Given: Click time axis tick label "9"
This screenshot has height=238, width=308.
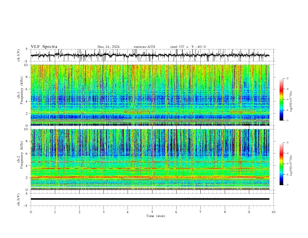Looking at the screenshot, I should coord(249,212).
